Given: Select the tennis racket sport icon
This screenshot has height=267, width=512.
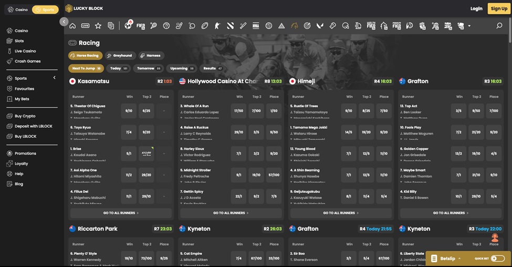Looking at the screenshot, I should [153, 26].
